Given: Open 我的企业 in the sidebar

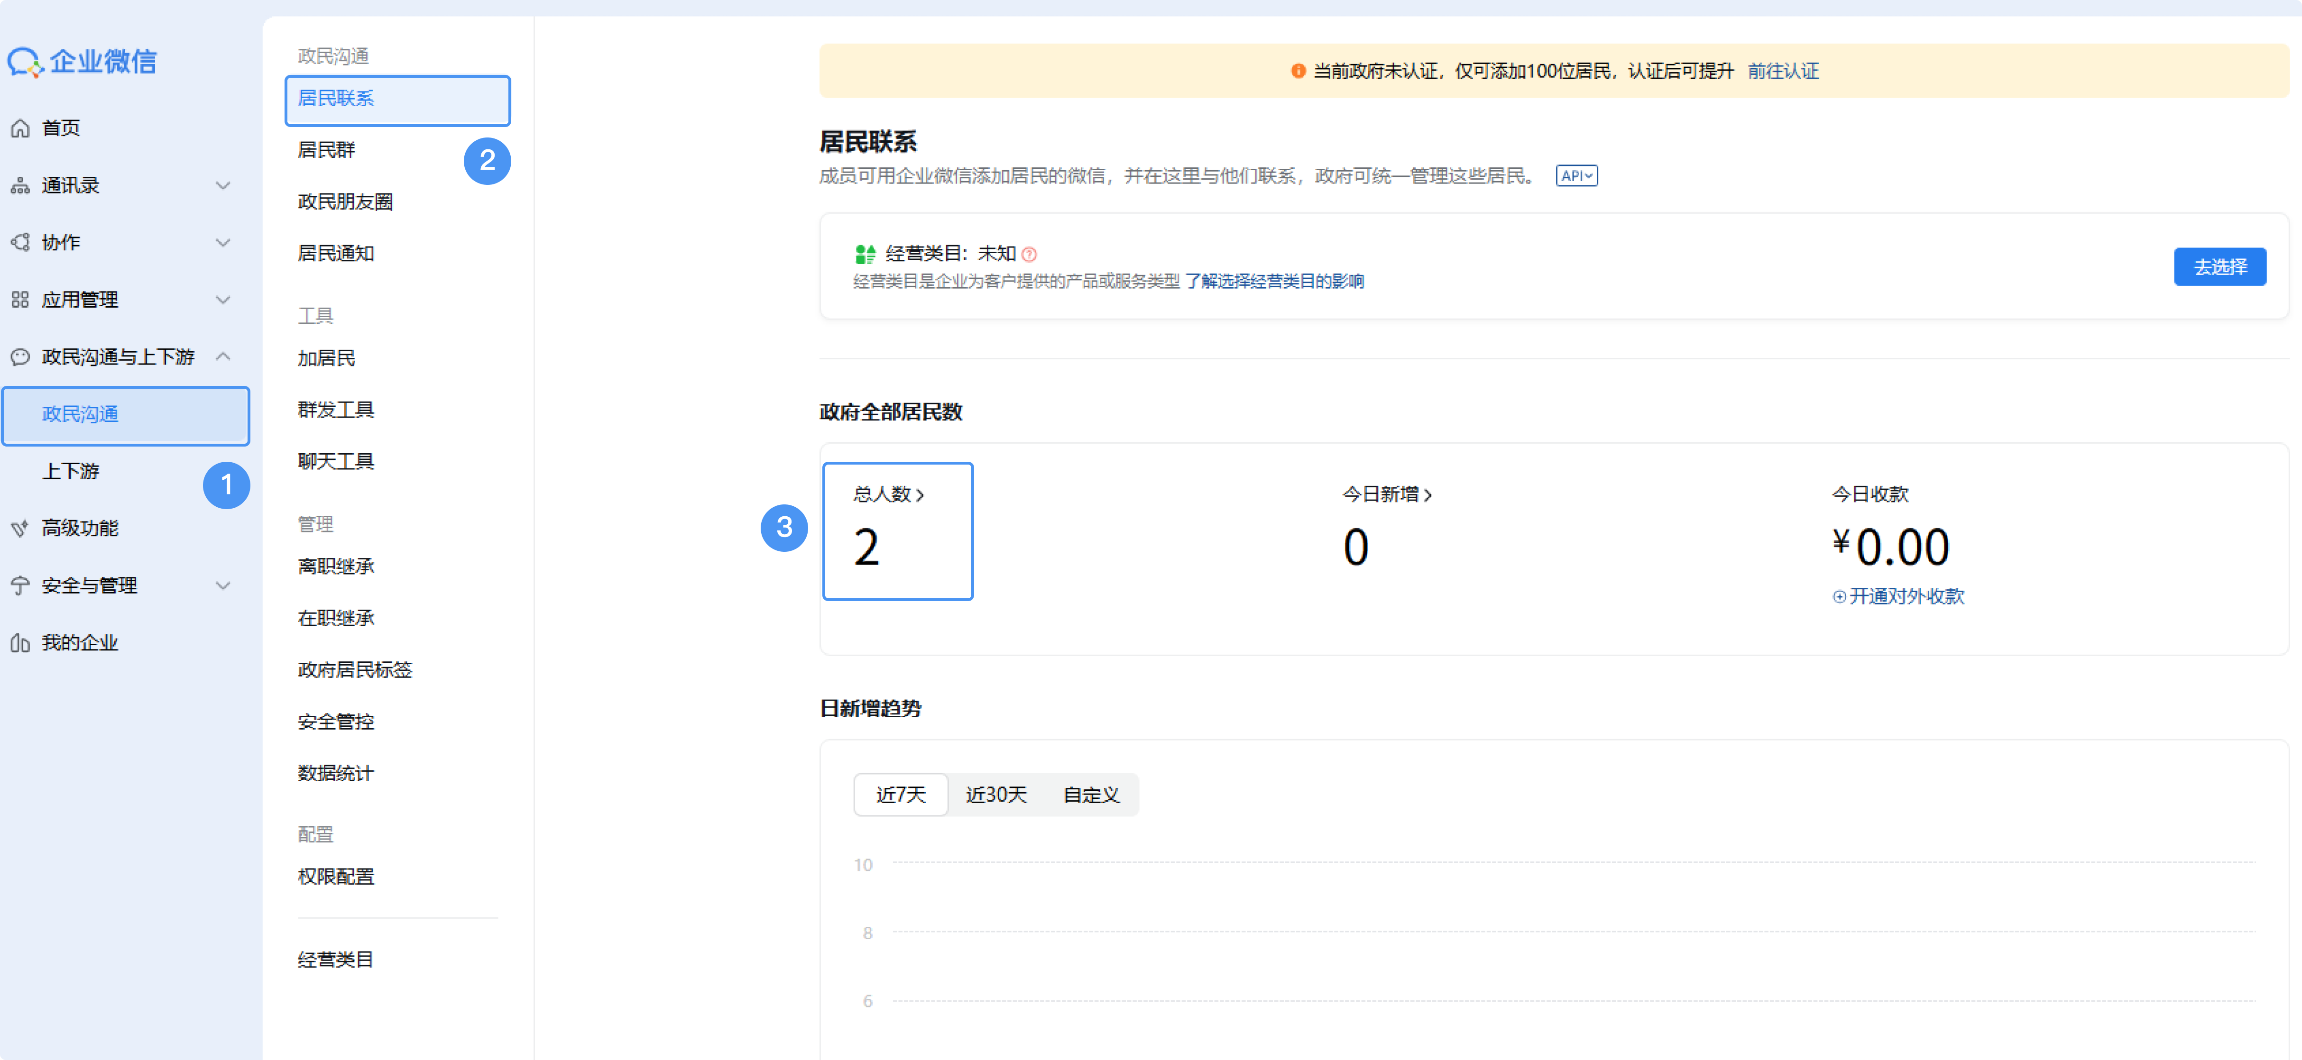Looking at the screenshot, I should click(x=80, y=643).
